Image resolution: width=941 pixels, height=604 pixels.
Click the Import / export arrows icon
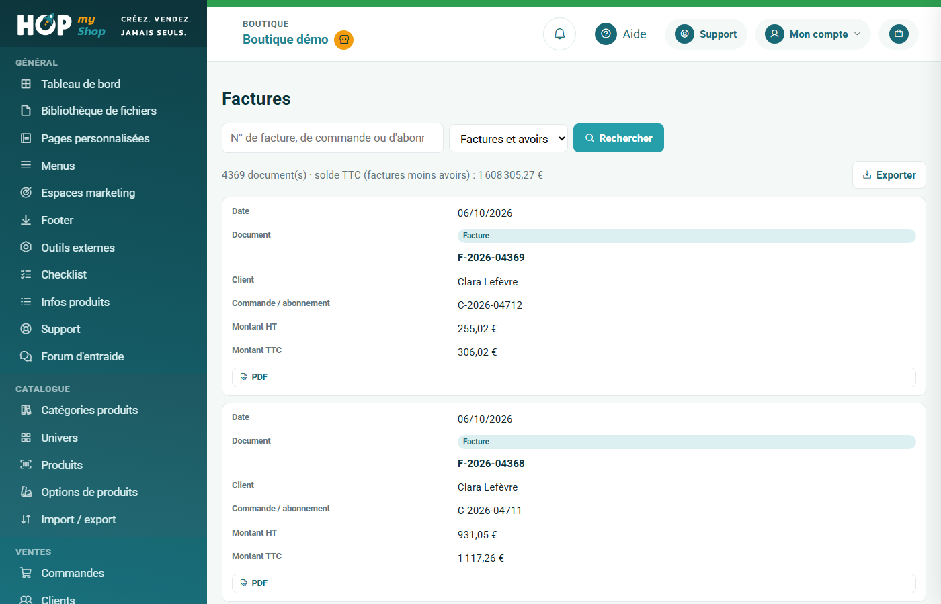coord(26,519)
